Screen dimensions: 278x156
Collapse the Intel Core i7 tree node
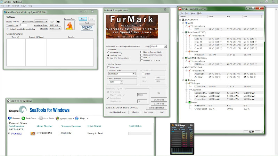[x=183, y=33]
